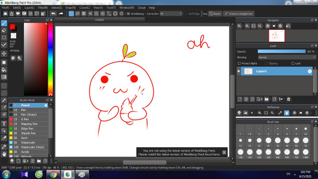318x179 pixels.
Task: Open Layer1 settings gear
Action: tap(310, 71)
